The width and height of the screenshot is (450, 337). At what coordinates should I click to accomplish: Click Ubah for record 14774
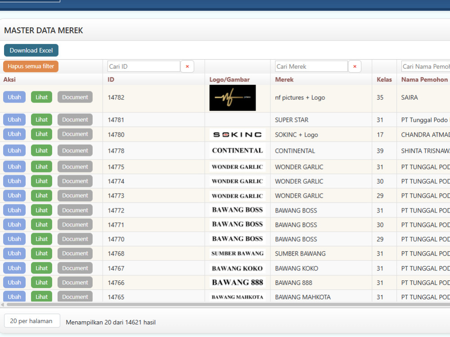point(14,181)
